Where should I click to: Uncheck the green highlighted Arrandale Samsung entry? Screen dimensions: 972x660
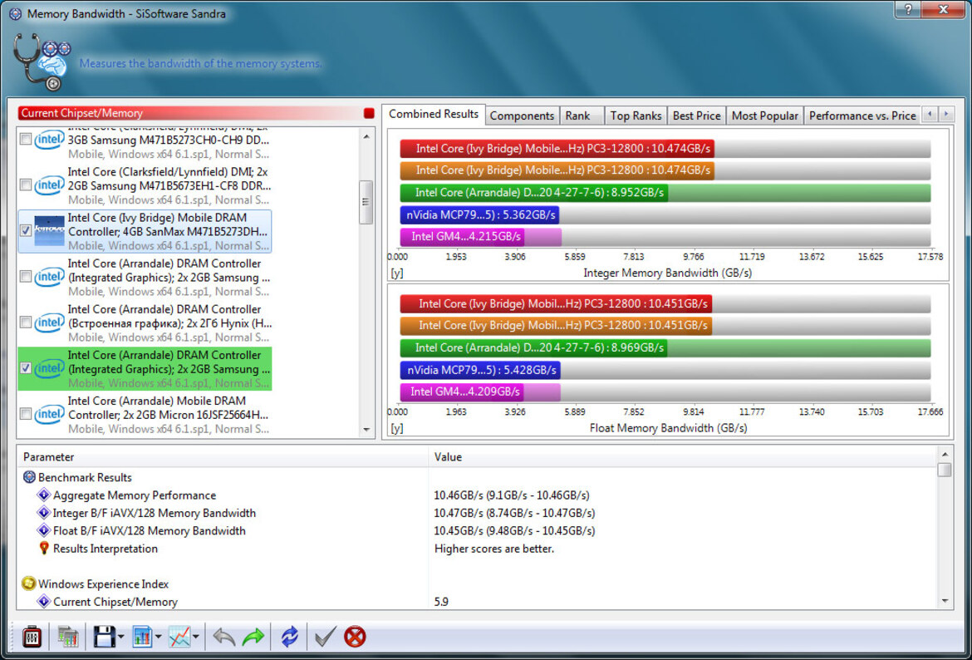(x=26, y=368)
